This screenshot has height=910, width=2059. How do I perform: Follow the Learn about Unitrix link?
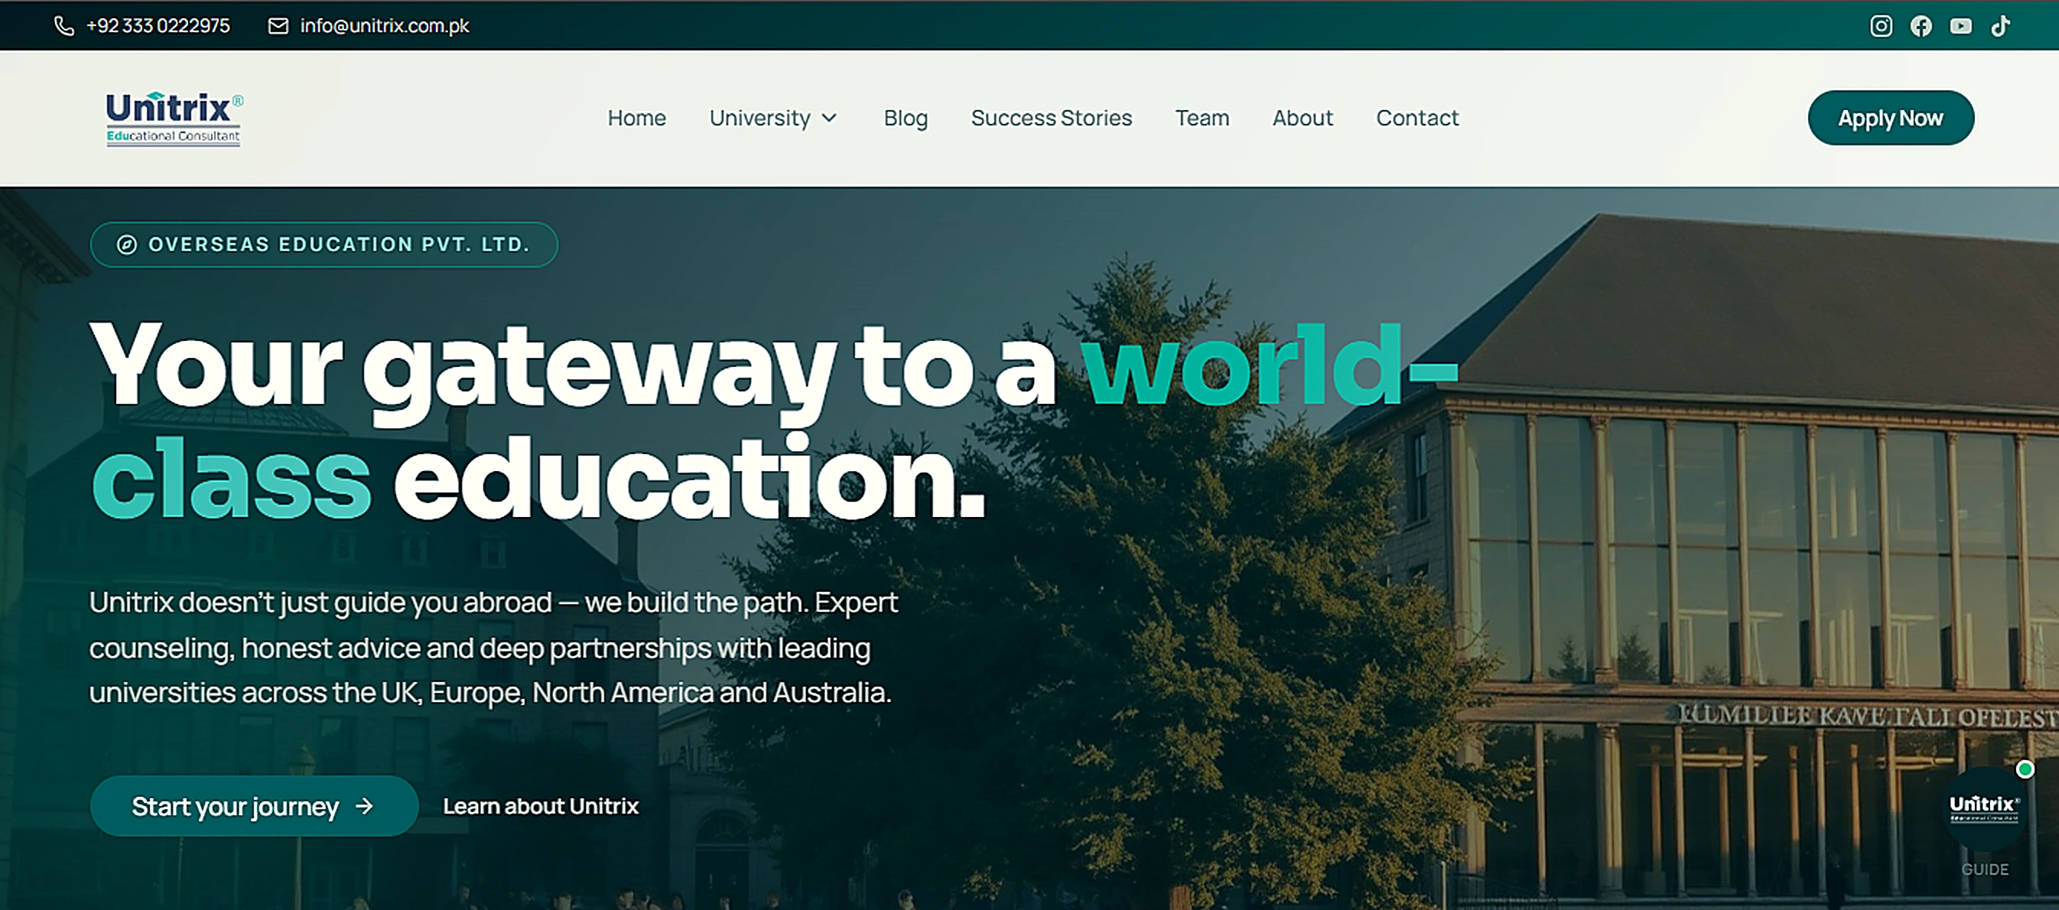tap(540, 806)
